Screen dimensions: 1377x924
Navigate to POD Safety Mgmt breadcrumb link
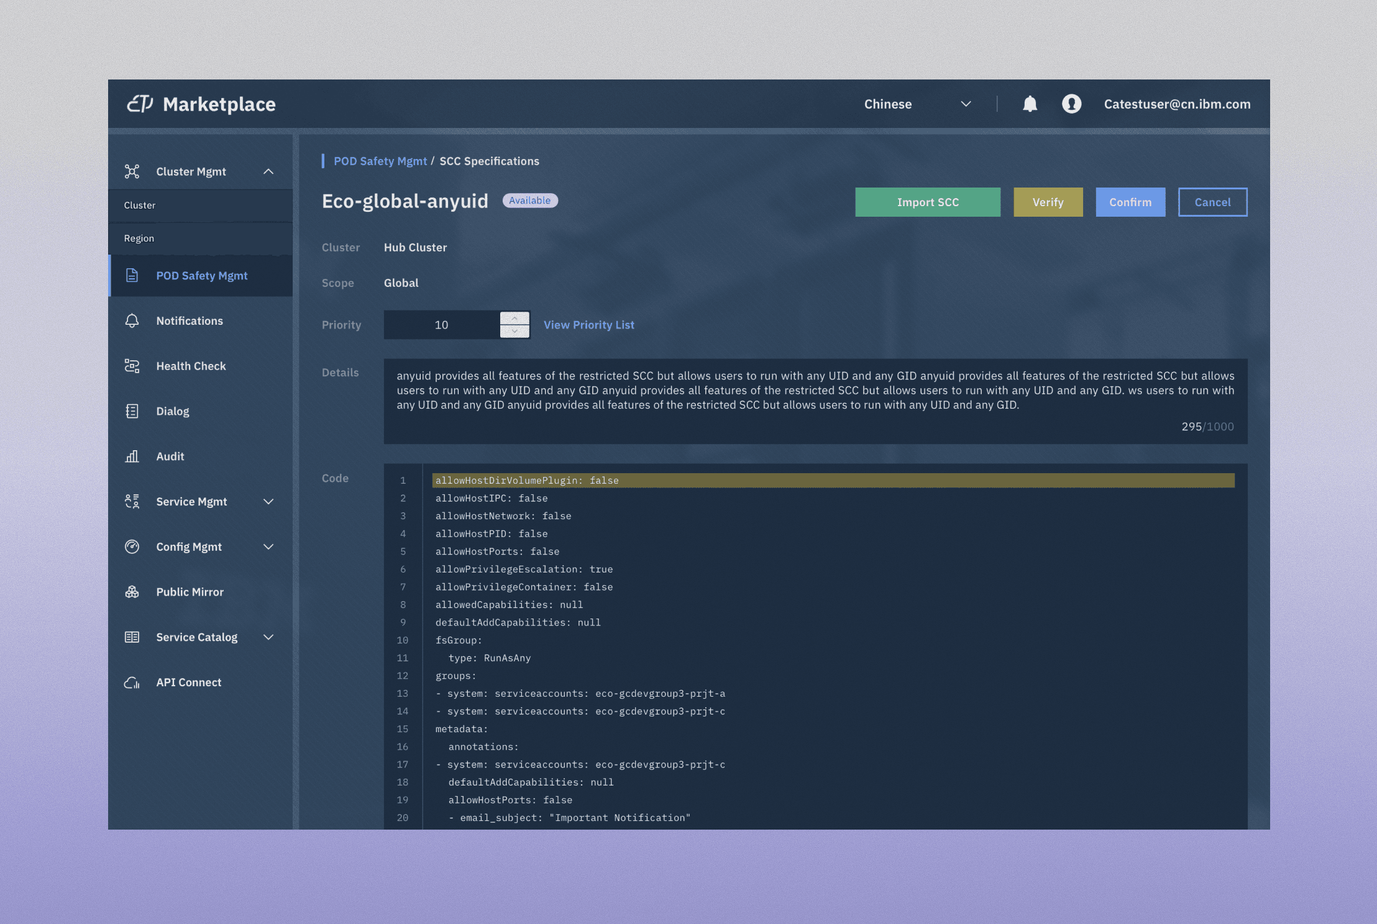point(380,161)
